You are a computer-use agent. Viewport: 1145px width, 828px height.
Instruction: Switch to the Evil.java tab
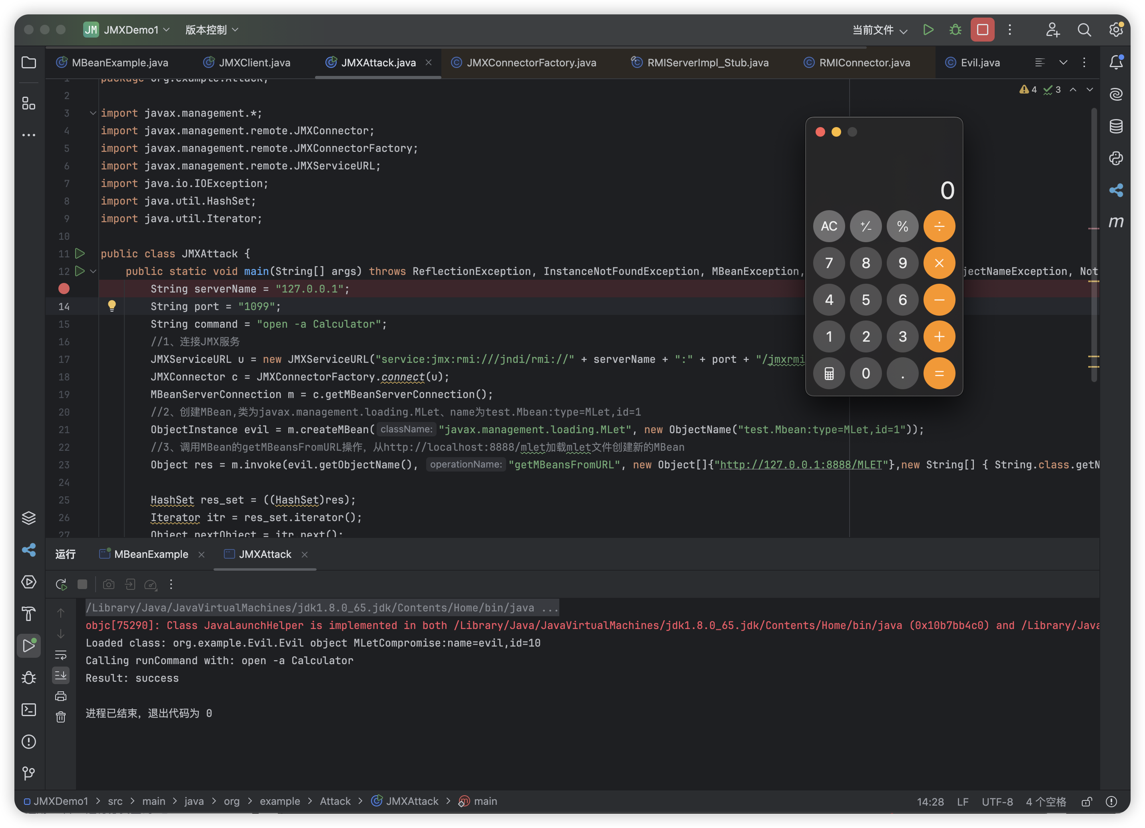(972, 63)
